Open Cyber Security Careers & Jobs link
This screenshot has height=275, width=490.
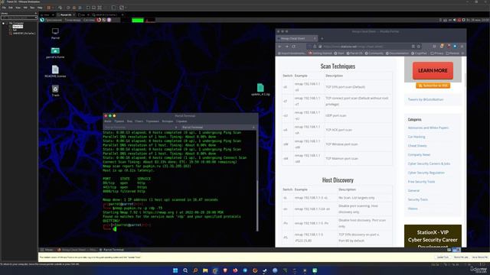click(429, 163)
